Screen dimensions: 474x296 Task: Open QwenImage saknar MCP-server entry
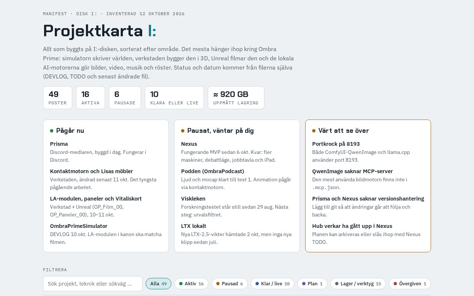[353, 171]
